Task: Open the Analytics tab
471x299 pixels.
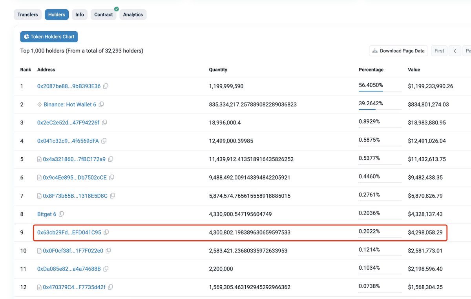Action: (x=133, y=14)
